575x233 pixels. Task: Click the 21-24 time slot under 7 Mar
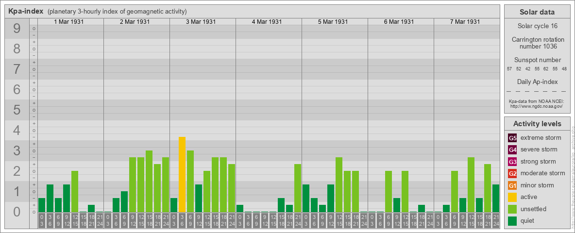[x=496, y=221]
